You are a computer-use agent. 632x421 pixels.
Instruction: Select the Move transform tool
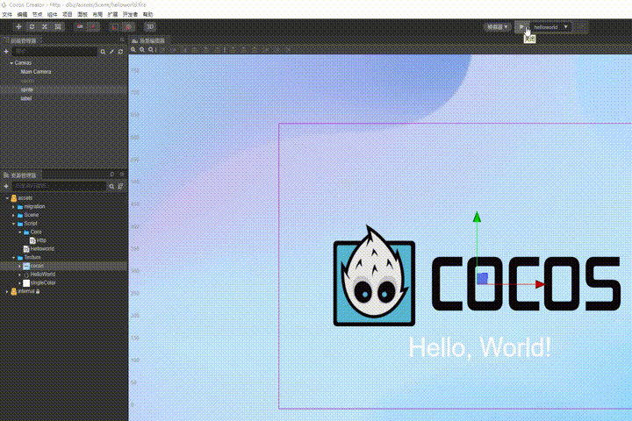[18, 26]
